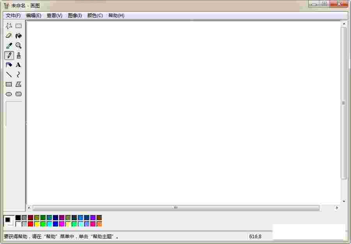Activate the Eraser tool
351x244 pixels.
pos(9,35)
